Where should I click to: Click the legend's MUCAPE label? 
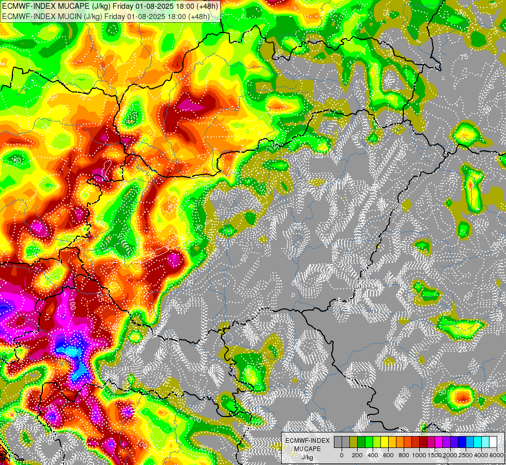coord(308,449)
